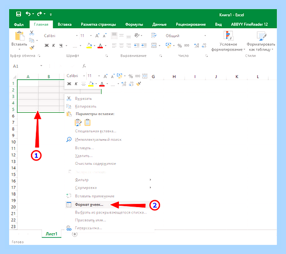Switch to Разметка страницы tab
Image resolution: width=286 pixels, height=254 pixels.
[99, 24]
